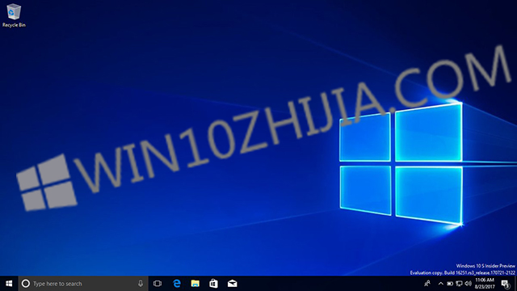The width and height of the screenshot is (517, 291).
Task: Open the Action Center notifications icon
Action: [x=506, y=284]
